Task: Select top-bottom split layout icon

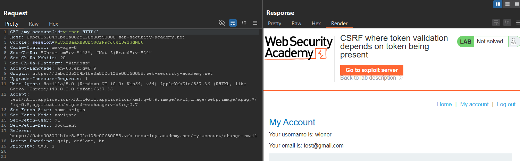Action: tap(507, 4)
